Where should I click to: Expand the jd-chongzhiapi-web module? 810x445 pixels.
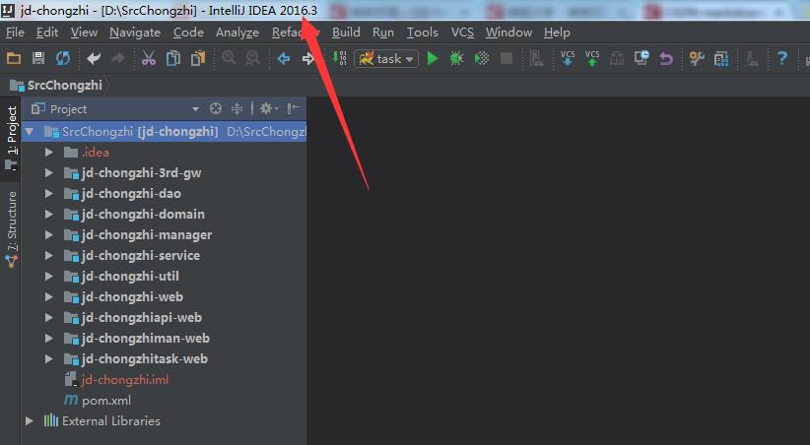49,317
